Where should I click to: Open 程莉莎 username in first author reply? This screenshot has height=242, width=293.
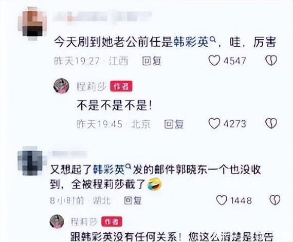[91, 87]
